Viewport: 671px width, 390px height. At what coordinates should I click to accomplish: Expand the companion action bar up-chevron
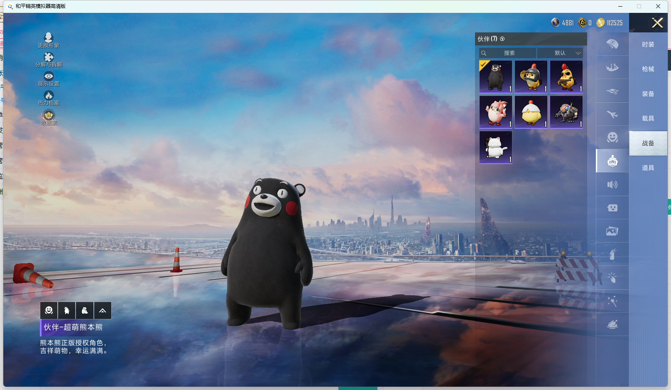coord(103,310)
